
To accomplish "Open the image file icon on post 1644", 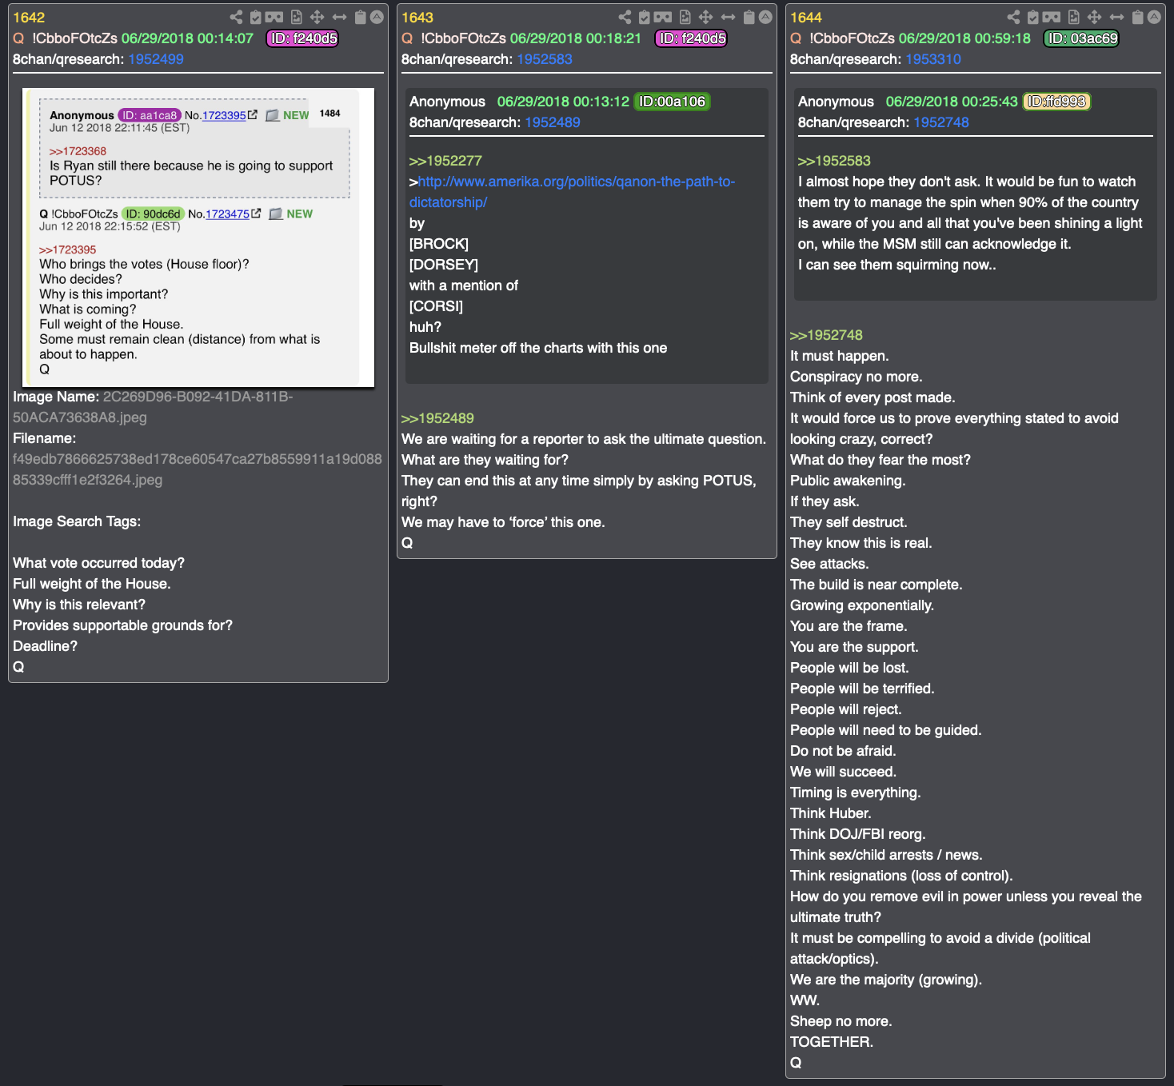I will 1073,17.
